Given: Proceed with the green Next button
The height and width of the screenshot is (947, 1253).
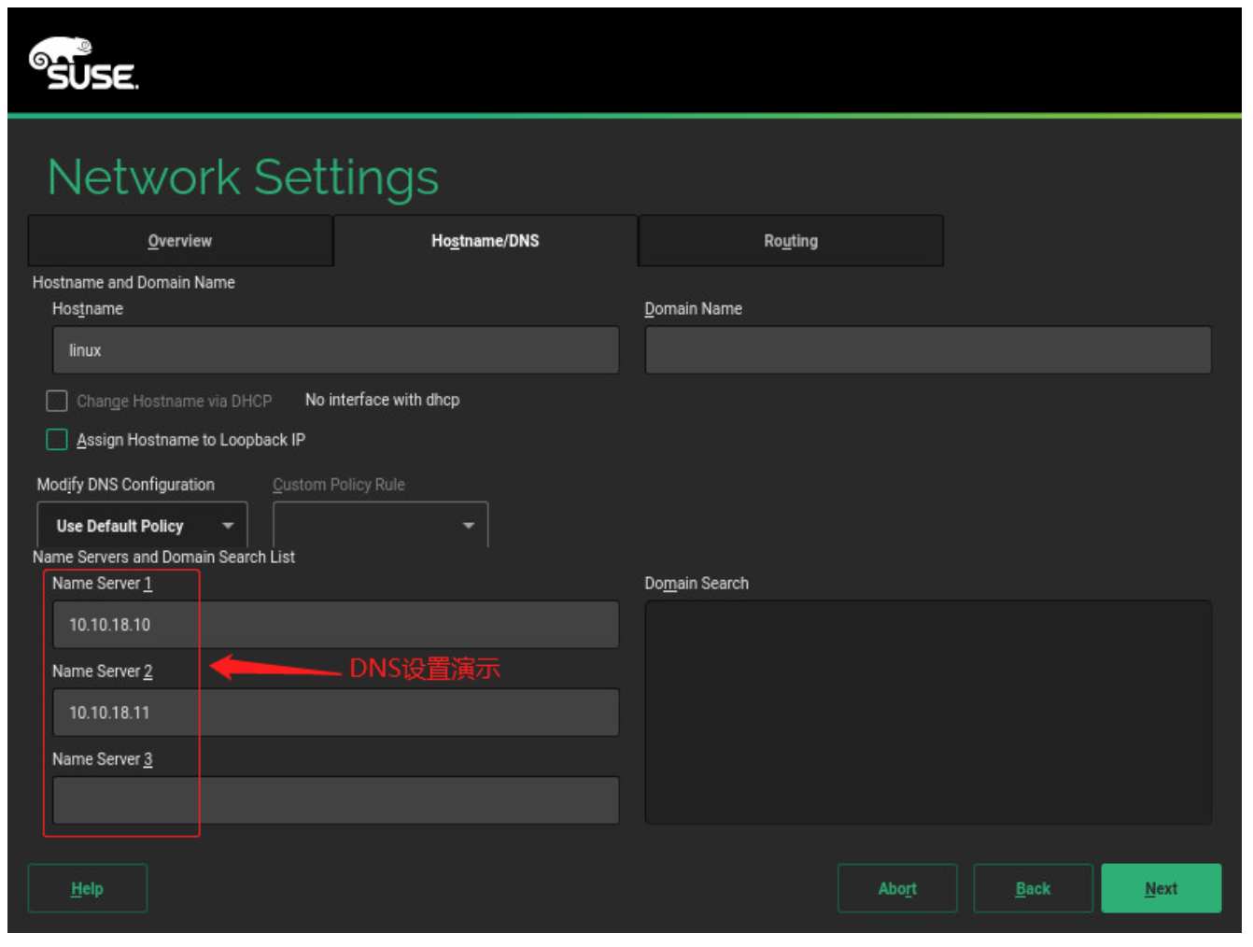Looking at the screenshot, I should [1161, 888].
